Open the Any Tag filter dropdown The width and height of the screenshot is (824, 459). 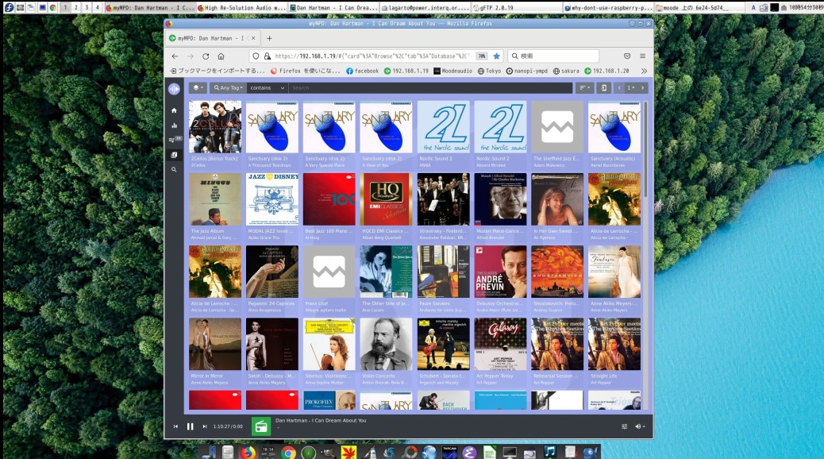[x=228, y=88]
